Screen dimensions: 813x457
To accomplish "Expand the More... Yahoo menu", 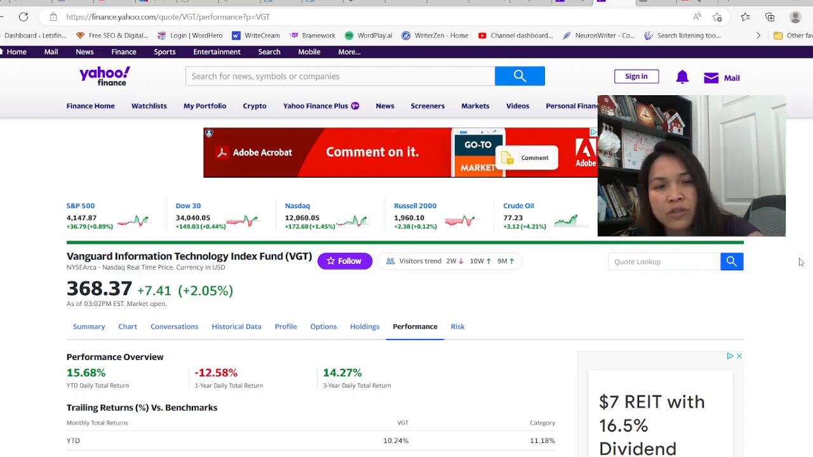I will [x=349, y=52].
